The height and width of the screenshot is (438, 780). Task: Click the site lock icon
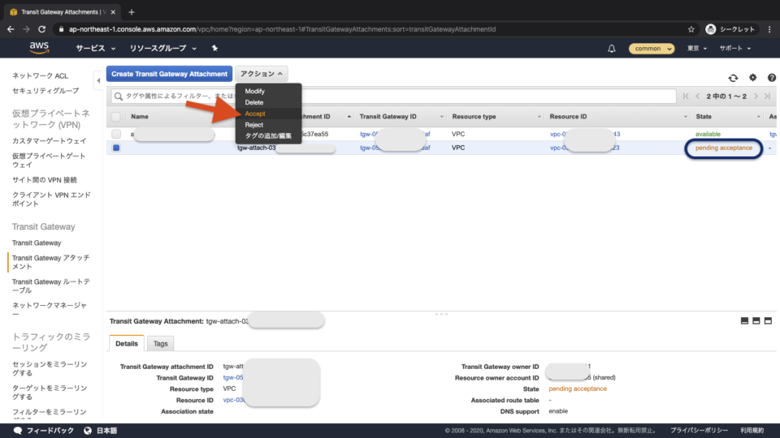coord(61,29)
